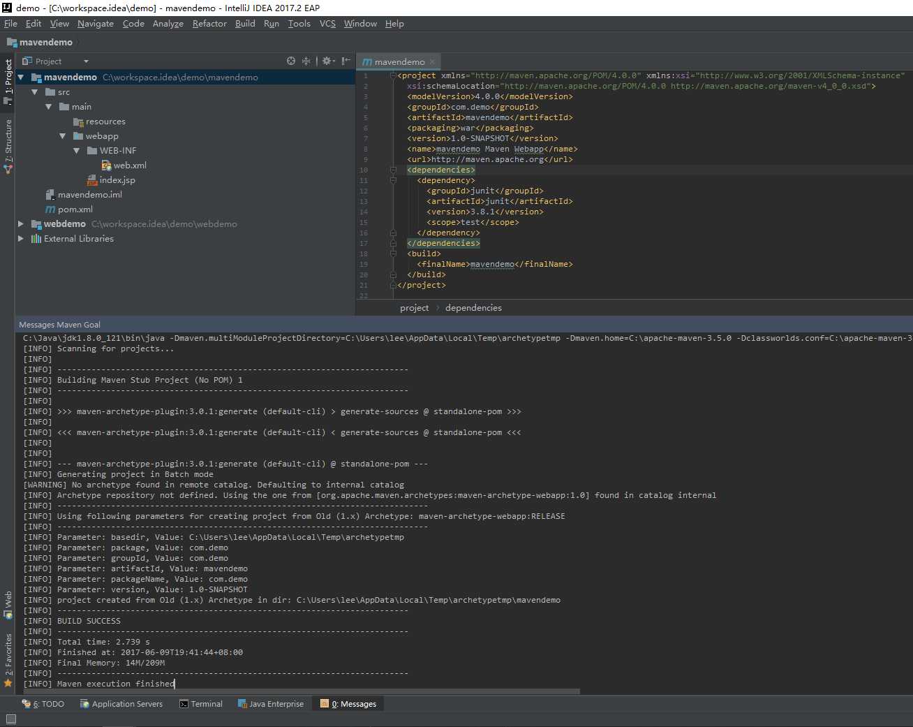Click '<packaging>war</packaging>' line in editor
The image size is (913, 727).
point(470,128)
